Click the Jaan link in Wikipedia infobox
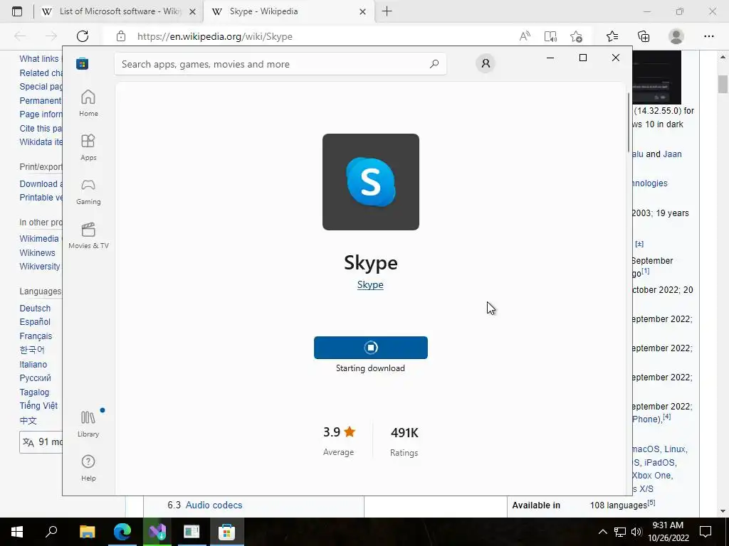The width and height of the screenshot is (729, 546). pos(672,154)
